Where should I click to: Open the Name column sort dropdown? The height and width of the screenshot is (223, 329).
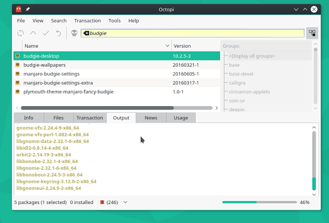click(168, 46)
